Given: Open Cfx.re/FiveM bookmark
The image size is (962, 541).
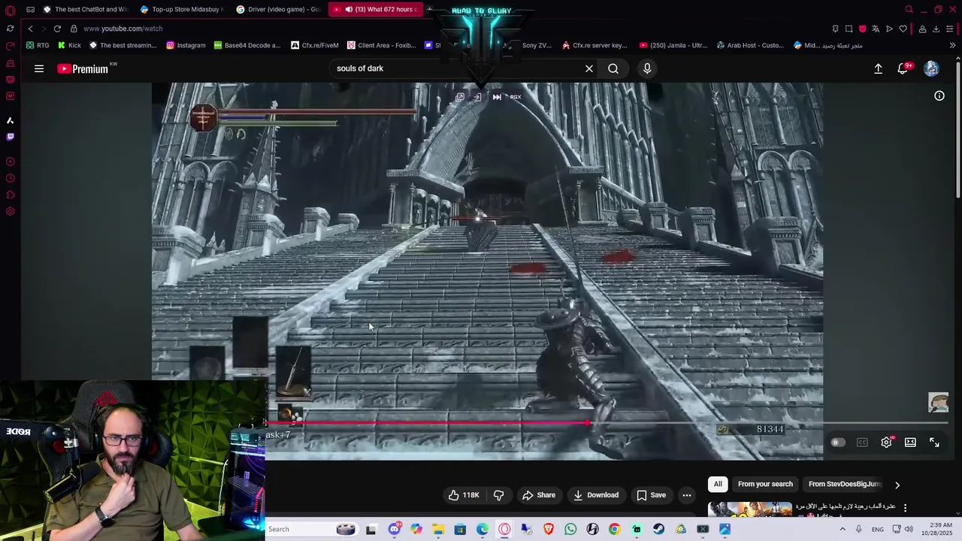Looking at the screenshot, I should coord(315,45).
